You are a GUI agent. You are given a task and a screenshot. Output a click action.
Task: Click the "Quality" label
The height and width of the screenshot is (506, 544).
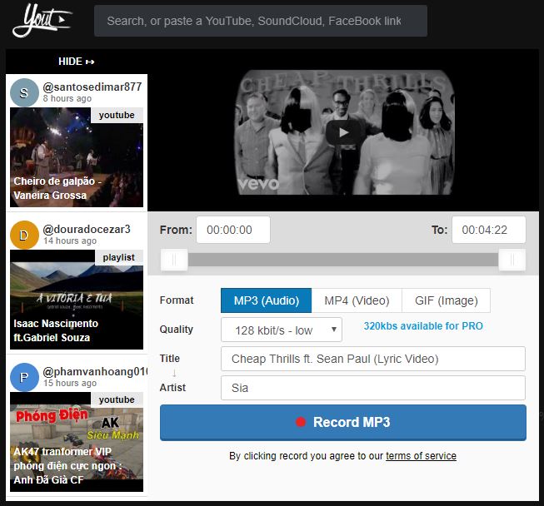177,330
